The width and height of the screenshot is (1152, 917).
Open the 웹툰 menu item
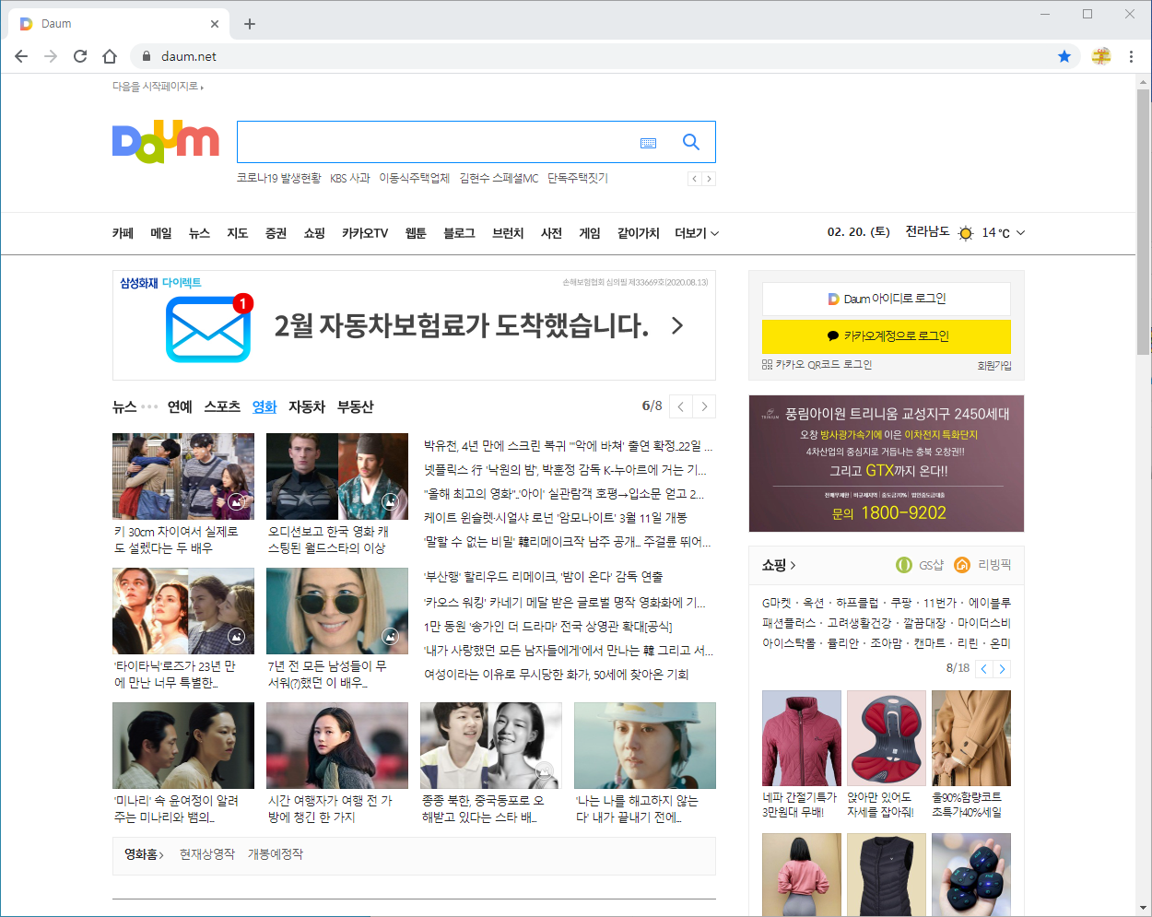coord(416,233)
